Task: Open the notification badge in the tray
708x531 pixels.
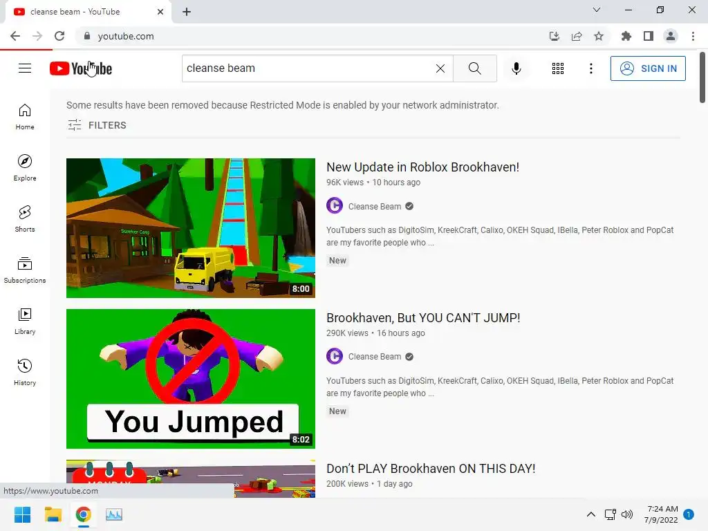Action: click(x=689, y=514)
